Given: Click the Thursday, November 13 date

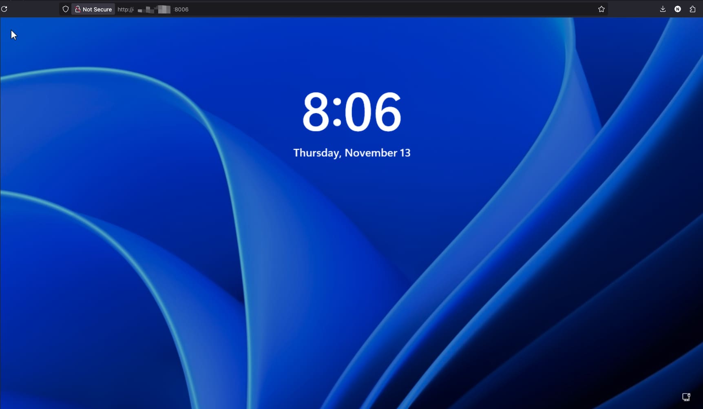Looking at the screenshot, I should click(x=351, y=153).
